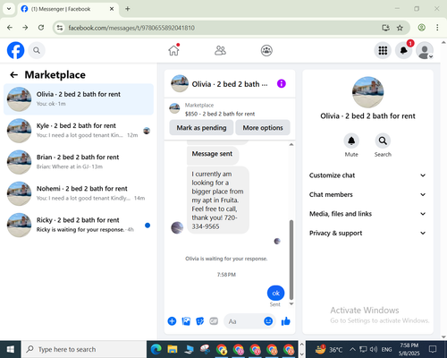Select the Messenger Facebook browser tab
Image resolution: width=447 pixels, height=358 pixels.
point(68,9)
